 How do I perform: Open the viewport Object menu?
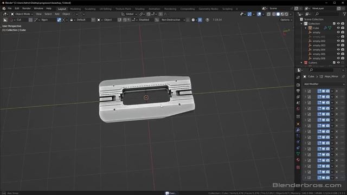(66, 14)
